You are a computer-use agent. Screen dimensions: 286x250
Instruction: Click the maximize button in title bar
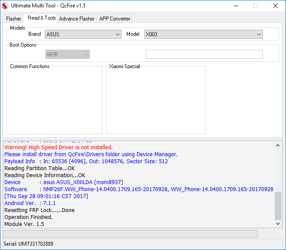pyautogui.click(x=255, y=6)
